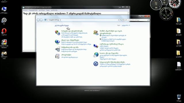
Task: Open the Appearance and Personalization heading link
Action: click(112, 44)
